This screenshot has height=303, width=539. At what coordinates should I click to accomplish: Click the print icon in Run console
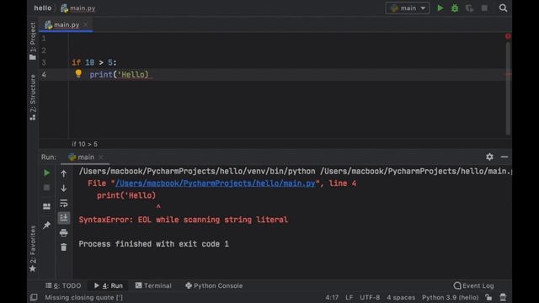click(64, 232)
